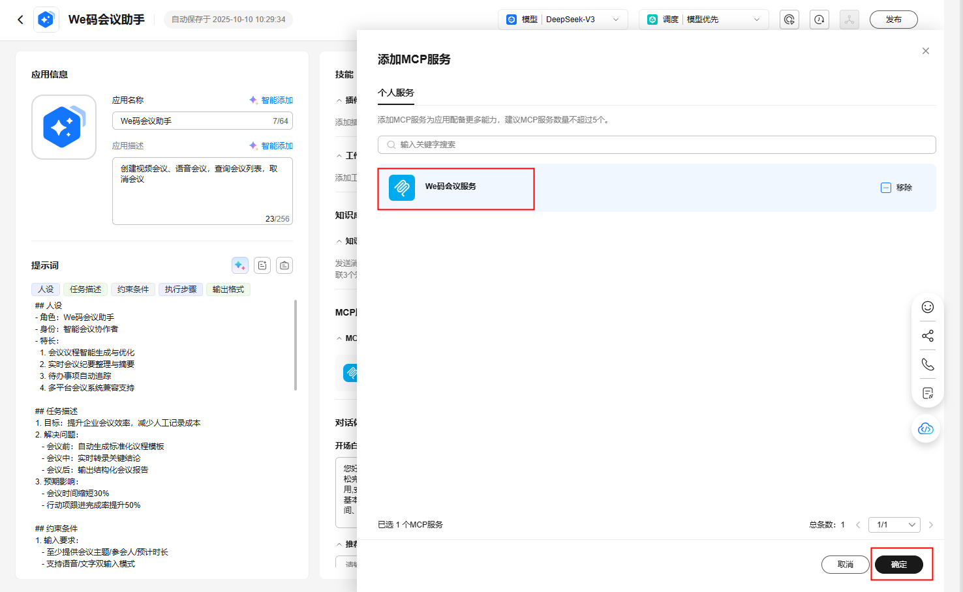Click the cloud code icon
Image resolution: width=963 pixels, height=592 pixels.
tap(925, 428)
